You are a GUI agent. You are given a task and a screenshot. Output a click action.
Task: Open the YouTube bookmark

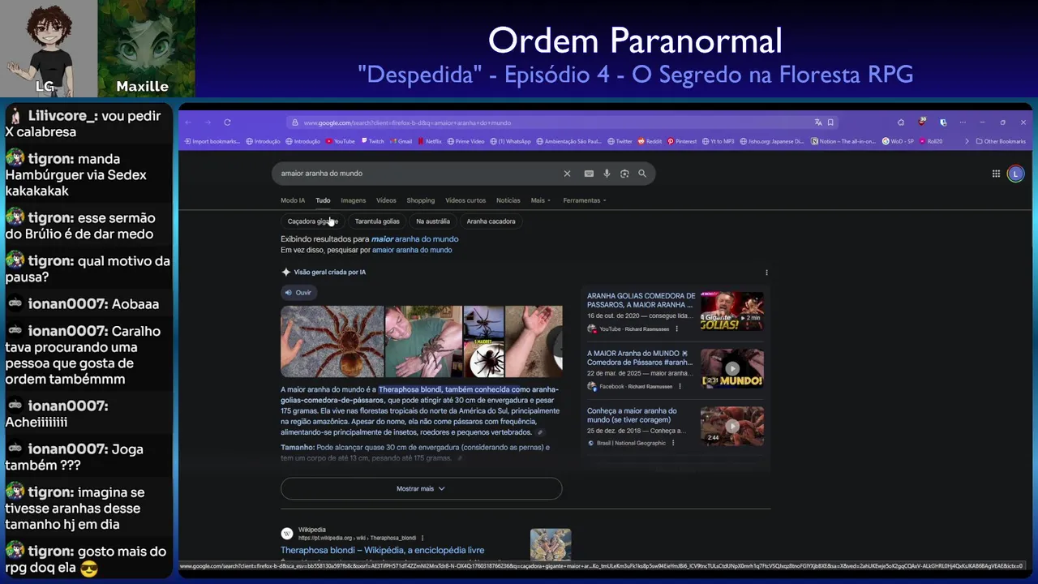point(341,141)
